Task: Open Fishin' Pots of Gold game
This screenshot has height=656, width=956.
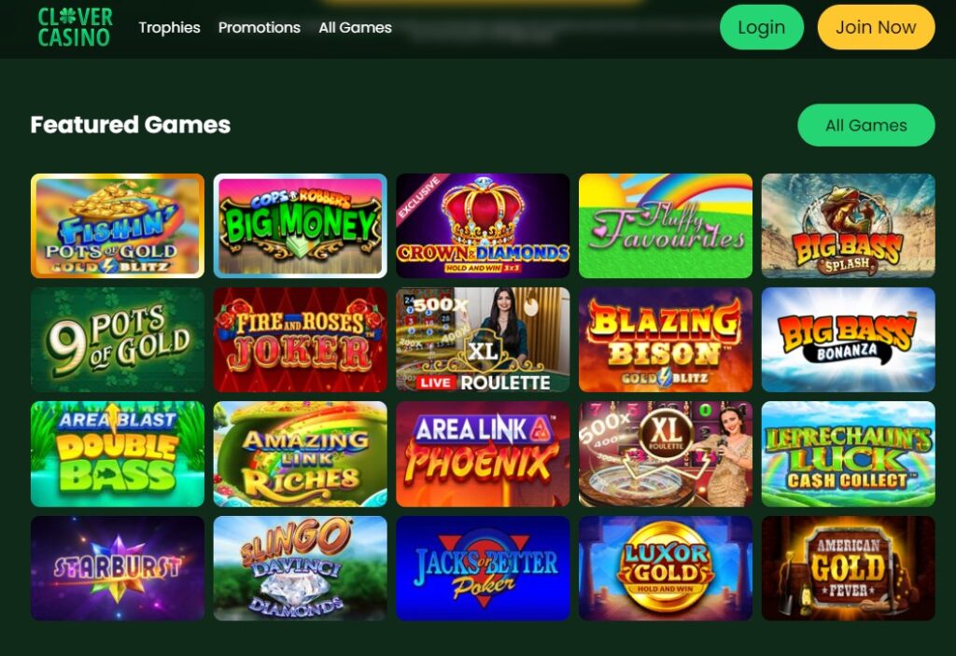Action: [118, 226]
